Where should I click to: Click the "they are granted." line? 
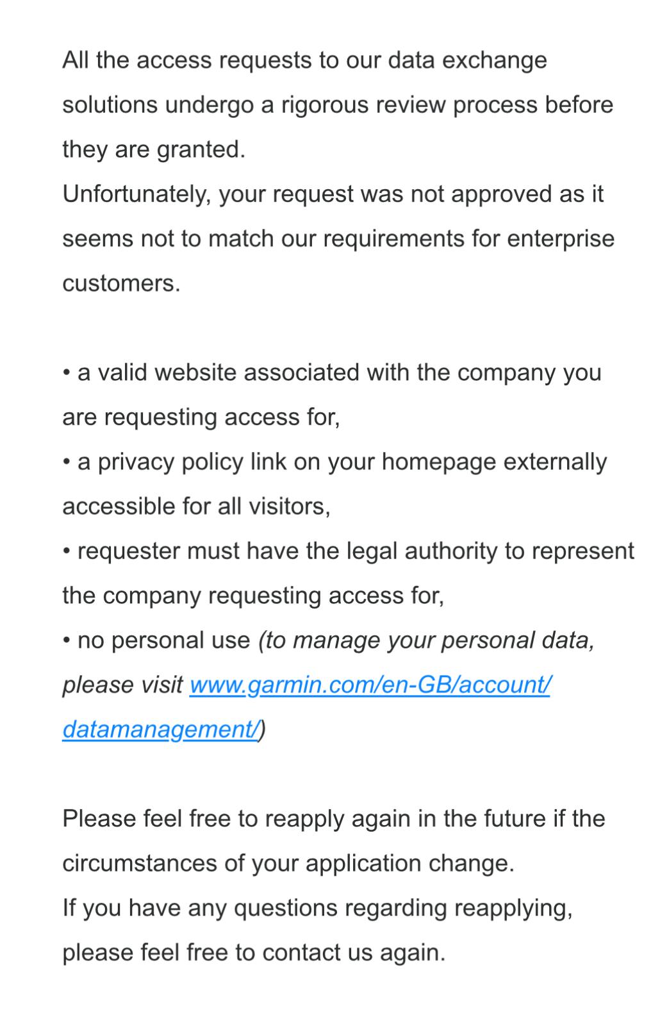click(154, 150)
